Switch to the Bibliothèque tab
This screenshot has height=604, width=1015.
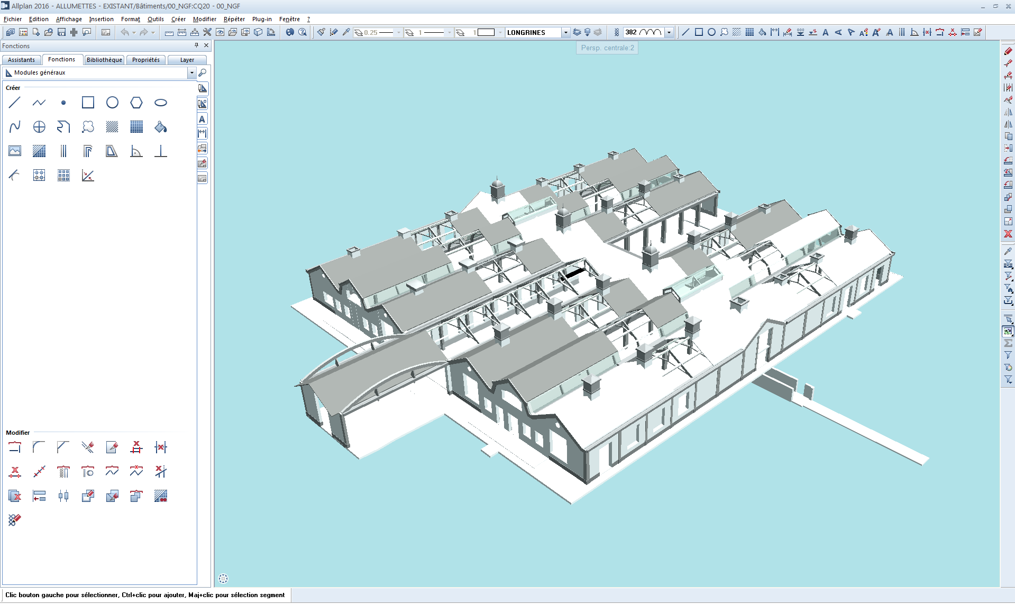pyautogui.click(x=104, y=60)
